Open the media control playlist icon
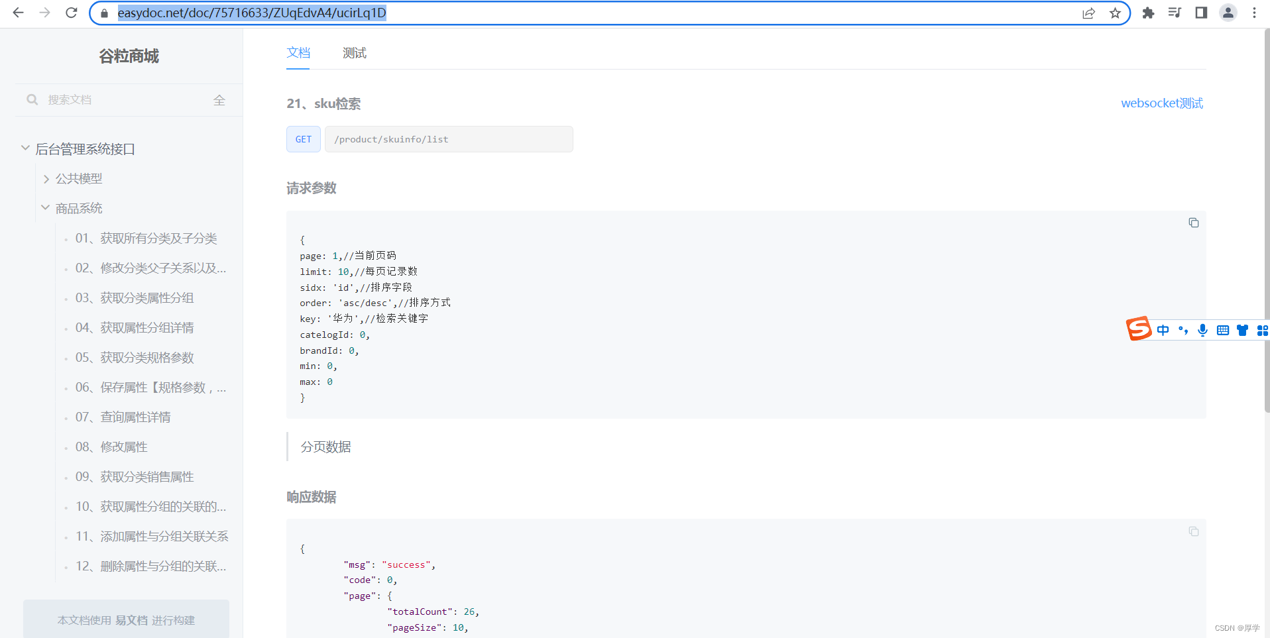Screen dimensions: 1270x638 pyautogui.click(x=1175, y=13)
